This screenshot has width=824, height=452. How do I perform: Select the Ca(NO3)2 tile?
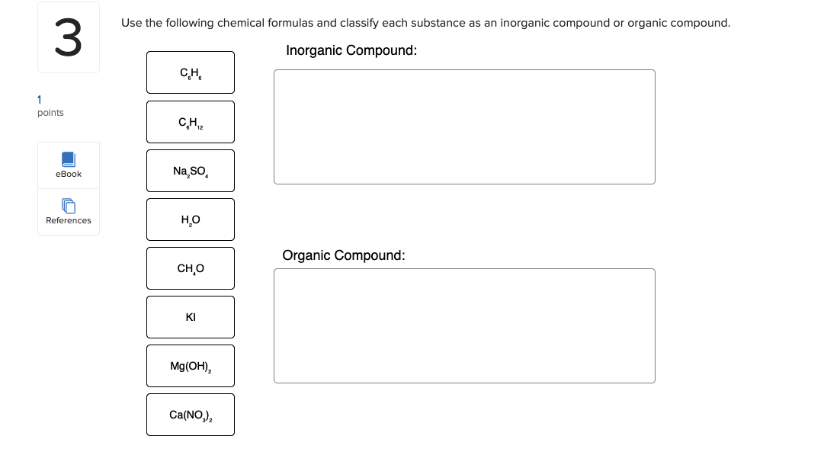pos(191,414)
